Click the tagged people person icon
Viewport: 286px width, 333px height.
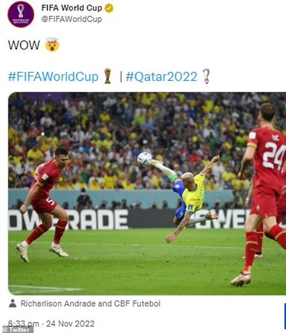click(x=13, y=303)
